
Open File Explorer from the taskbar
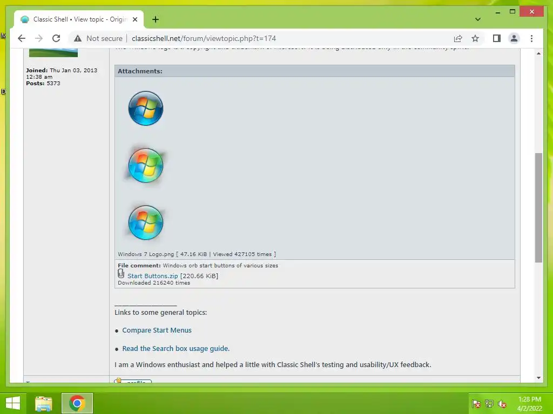pos(44,403)
